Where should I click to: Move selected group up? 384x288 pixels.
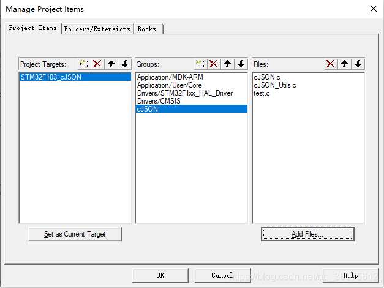227,64
